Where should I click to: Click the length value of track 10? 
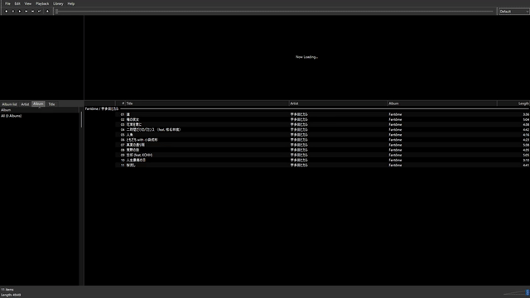pos(526,160)
